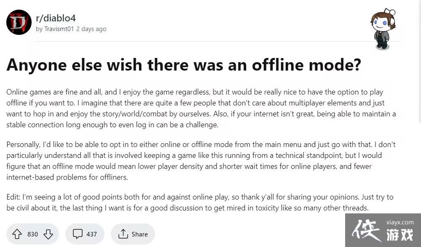This screenshot has height=247, width=421.
Task: Open the post title about offline mode
Action: click(184, 64)
